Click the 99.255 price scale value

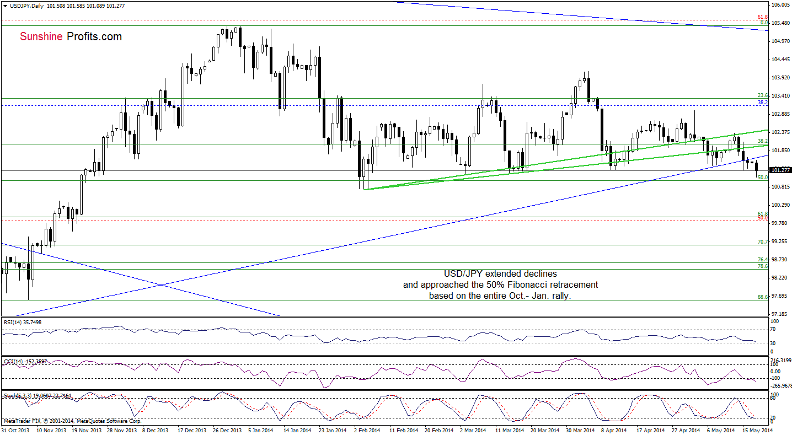click(x=780, y=241)
